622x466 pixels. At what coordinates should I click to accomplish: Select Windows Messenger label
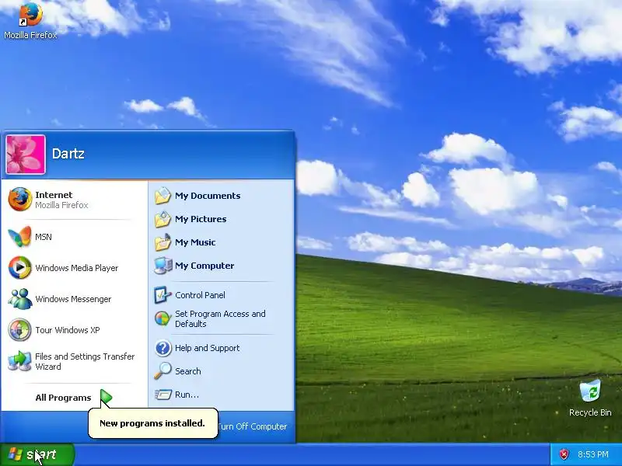(73, 299)
